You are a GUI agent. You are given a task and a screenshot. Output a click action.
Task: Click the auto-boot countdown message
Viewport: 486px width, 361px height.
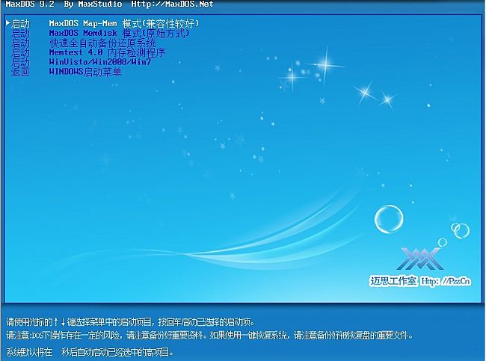click(90, 352)
